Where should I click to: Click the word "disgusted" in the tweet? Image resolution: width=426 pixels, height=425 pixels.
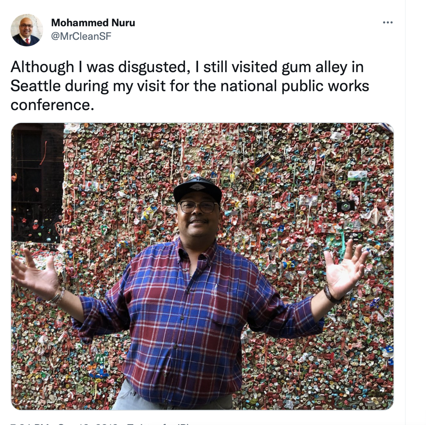click(152, 67)
